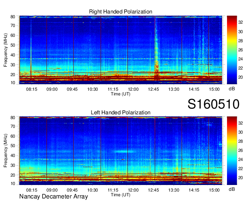Click the bottom plot's 60 MHz axis label
This screenshot has width=247, height=201.
pyautogui.click(x=13, y=136)
